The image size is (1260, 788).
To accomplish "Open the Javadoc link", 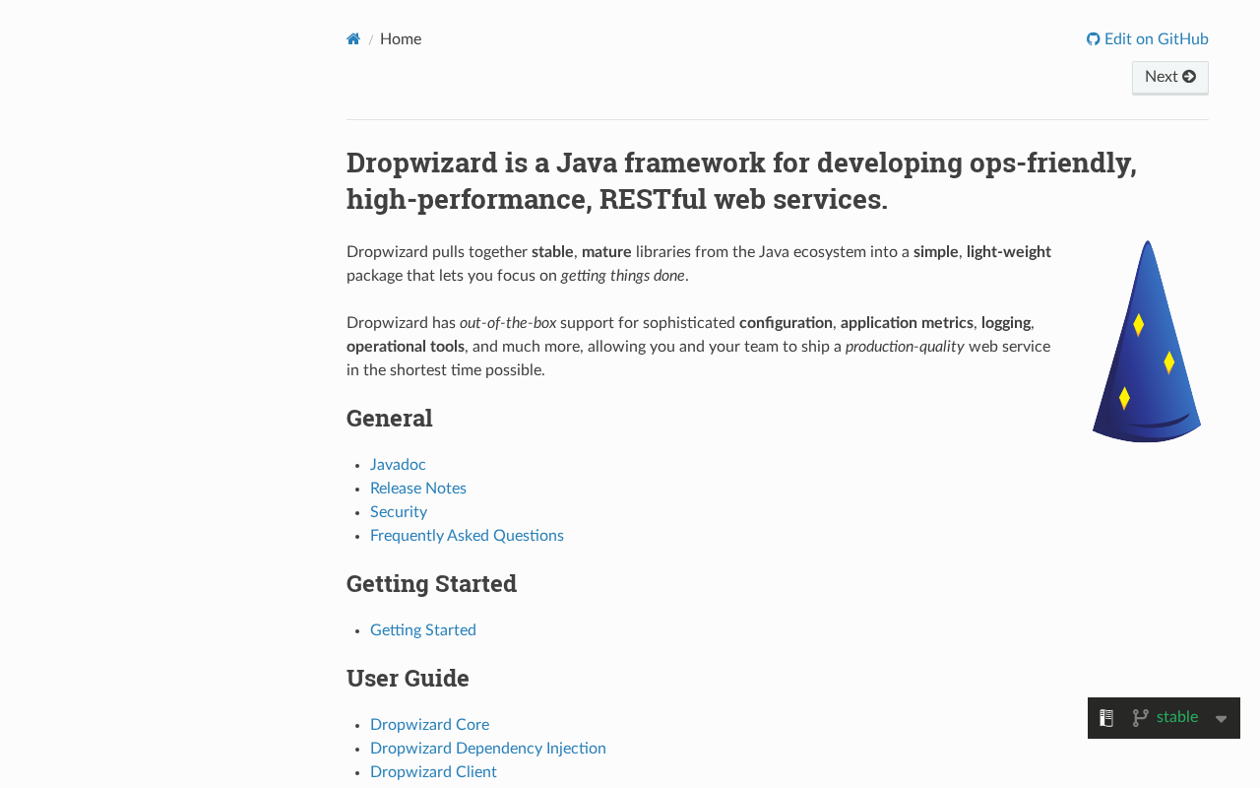I will coord(398,465).
